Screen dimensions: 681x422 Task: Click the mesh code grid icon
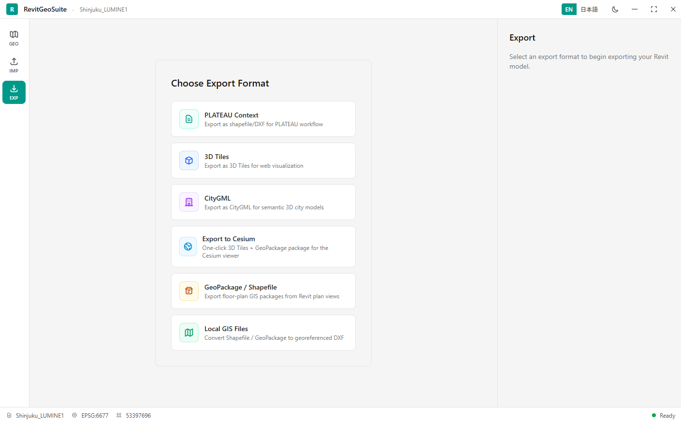119,415
